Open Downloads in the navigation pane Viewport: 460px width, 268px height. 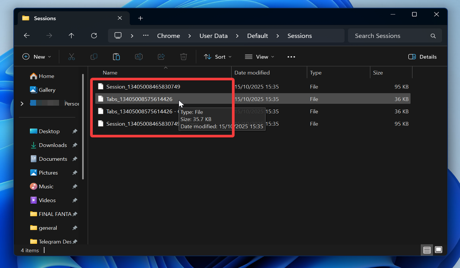53,145
